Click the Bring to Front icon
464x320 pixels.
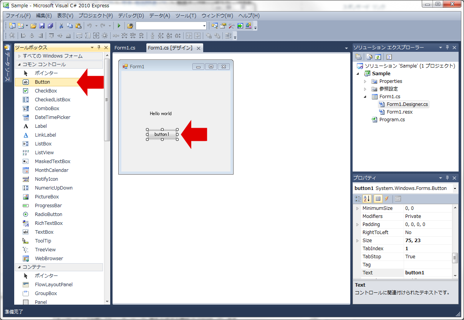(x=209, y=36)
